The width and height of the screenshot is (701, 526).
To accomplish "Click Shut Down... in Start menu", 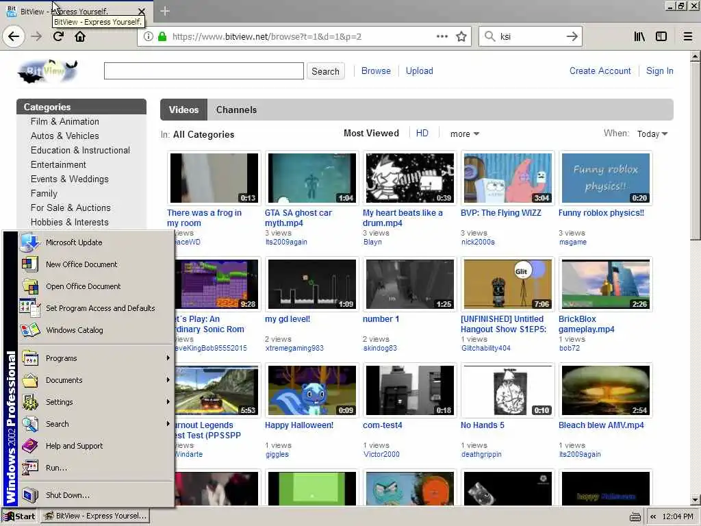I will [96, 495].
